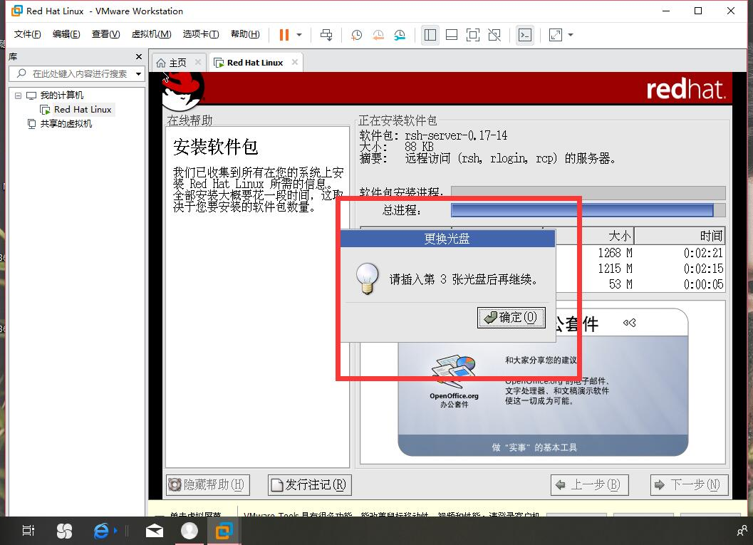Take a snapshot using the clock-plus icon
Viewport: 753px width, 545px height.
(356, 35)
